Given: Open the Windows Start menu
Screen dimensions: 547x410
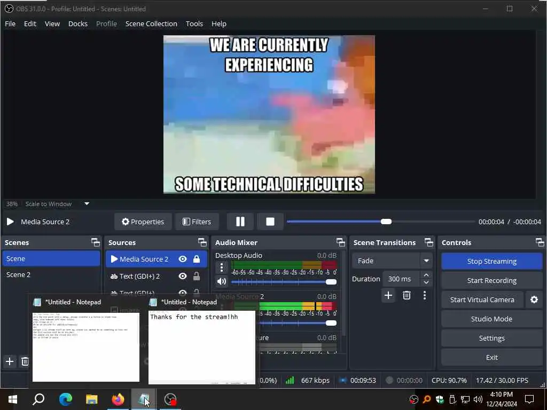Looking at the screenshot, I should tap(13, 399).
